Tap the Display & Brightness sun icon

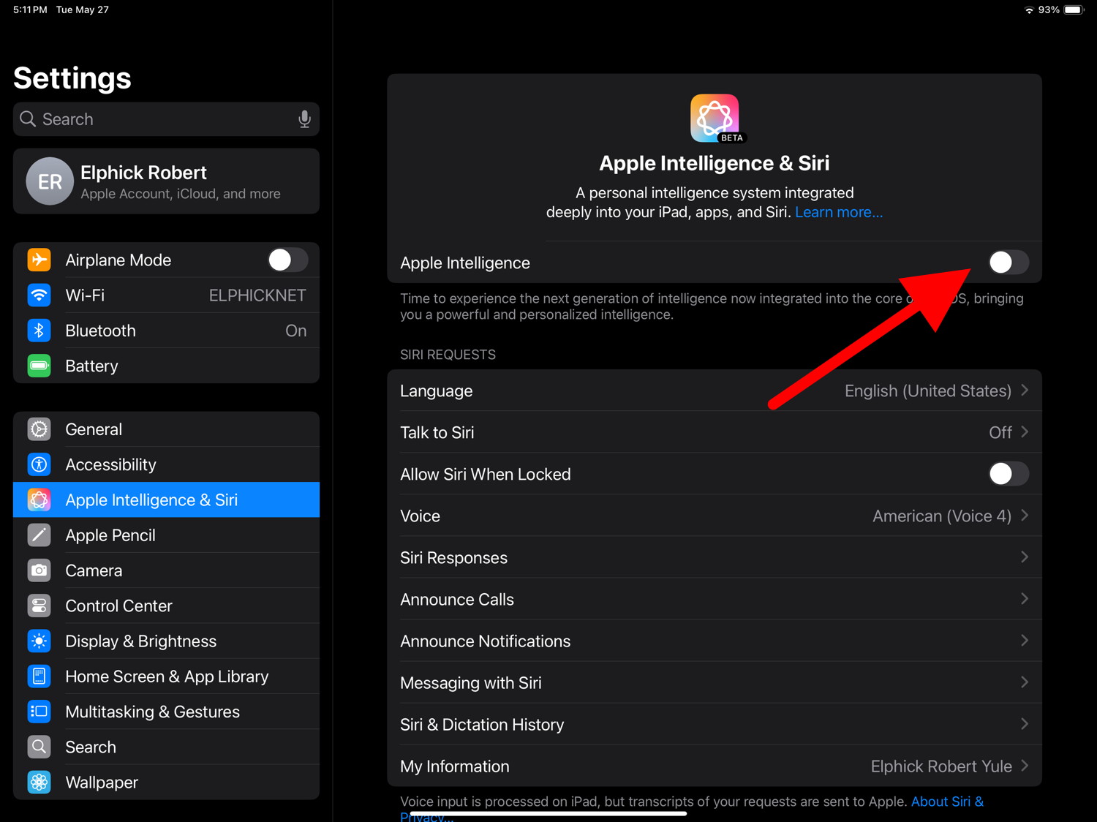pyautogui.click(x=39, y=641)
